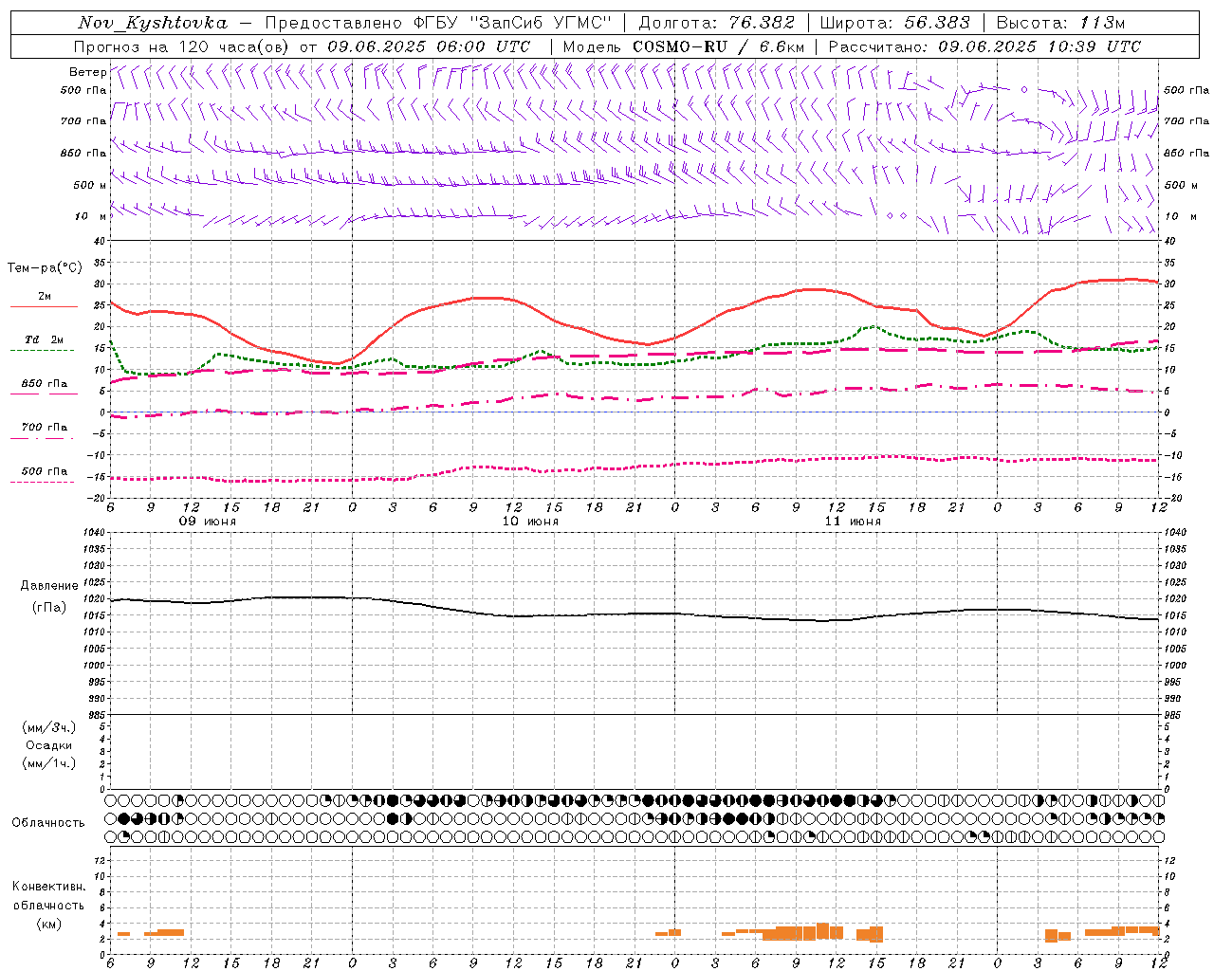
Task: Click the pink dotted line sample under 500 гПа legend
Action: coord(44,482)
